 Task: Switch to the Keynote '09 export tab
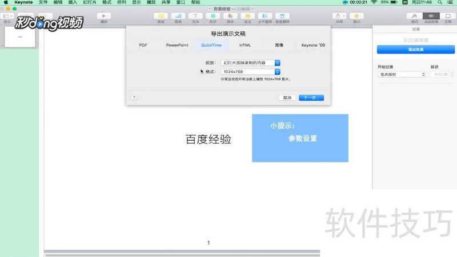[313, 46]
